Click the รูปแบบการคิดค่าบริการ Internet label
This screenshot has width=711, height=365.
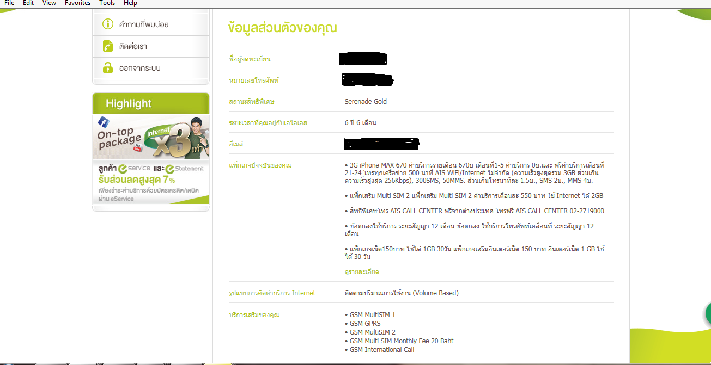[272, 293]
